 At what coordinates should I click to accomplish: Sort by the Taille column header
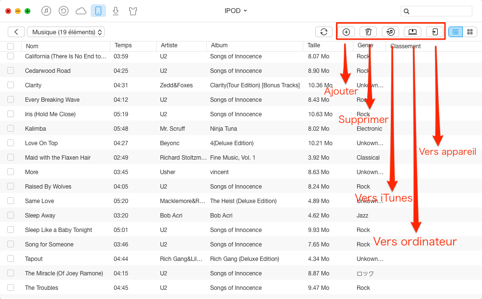(314, 45)
